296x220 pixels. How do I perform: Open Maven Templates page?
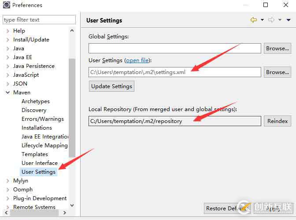(35, 154)
